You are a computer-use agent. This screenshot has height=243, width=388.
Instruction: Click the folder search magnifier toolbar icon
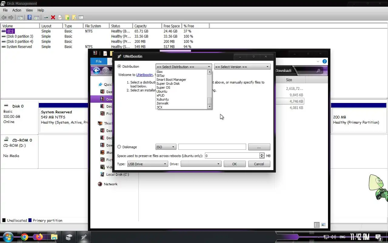click(74, 18)
